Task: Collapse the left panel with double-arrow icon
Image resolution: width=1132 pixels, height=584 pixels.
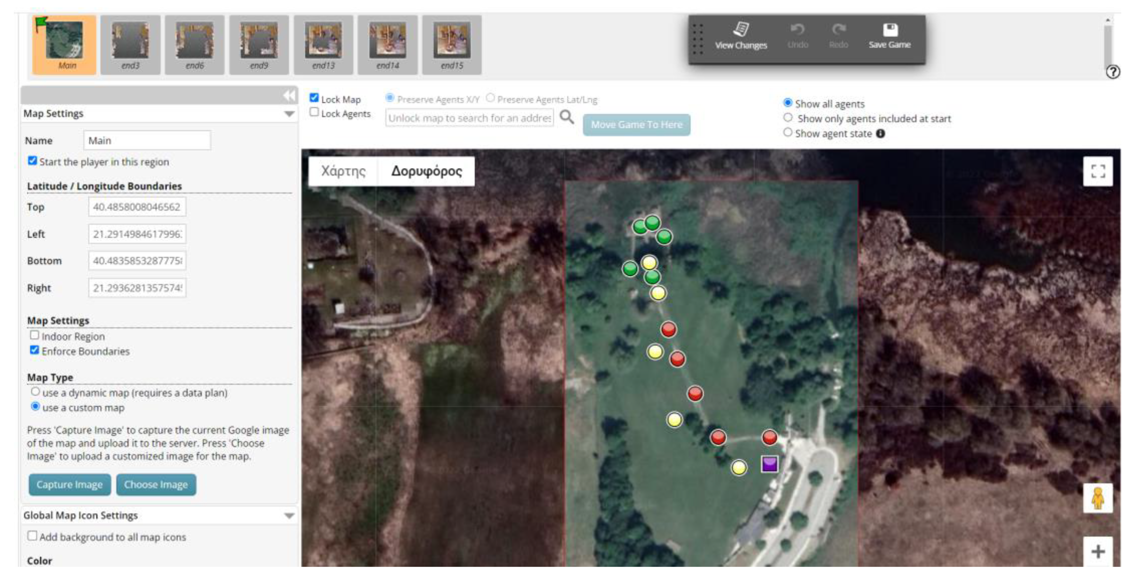Action: coord(289,95)
